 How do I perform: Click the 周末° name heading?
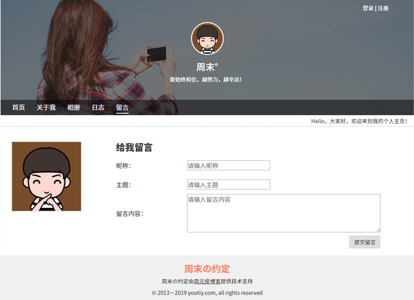[207, 67]
